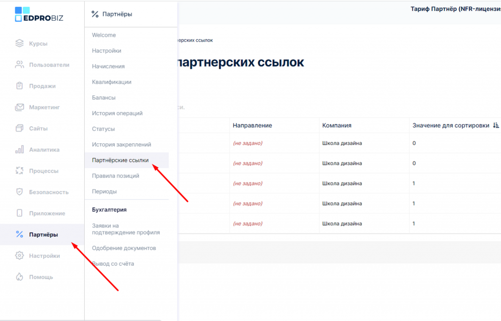Open Настройки in the Партнёры submenu
Image resolution: width=501 pixels, height=321 pixels.
point(106,51)
